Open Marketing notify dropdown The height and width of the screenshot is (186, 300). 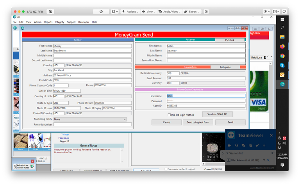coord(90,119)
